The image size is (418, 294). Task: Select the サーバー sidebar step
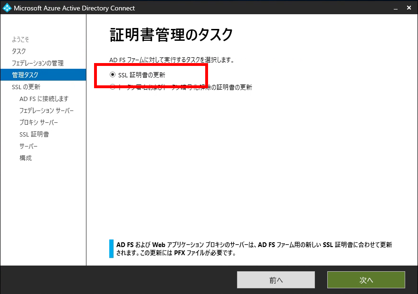point(28,146)
